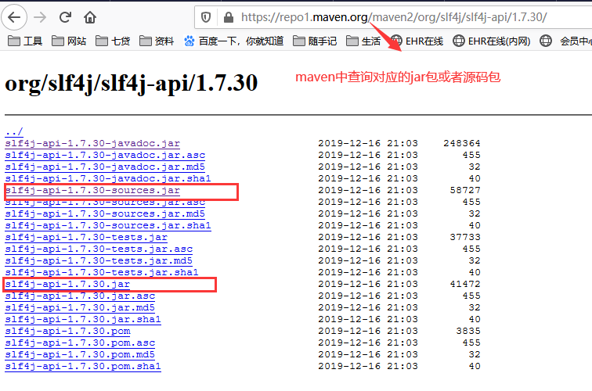Viewport: 592px width, 391px height.
Task: Focus the repo1.maven.org address bar
Action: click(394, 17)
